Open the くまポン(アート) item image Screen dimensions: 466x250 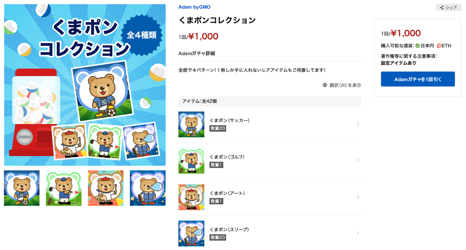(191, 197)
